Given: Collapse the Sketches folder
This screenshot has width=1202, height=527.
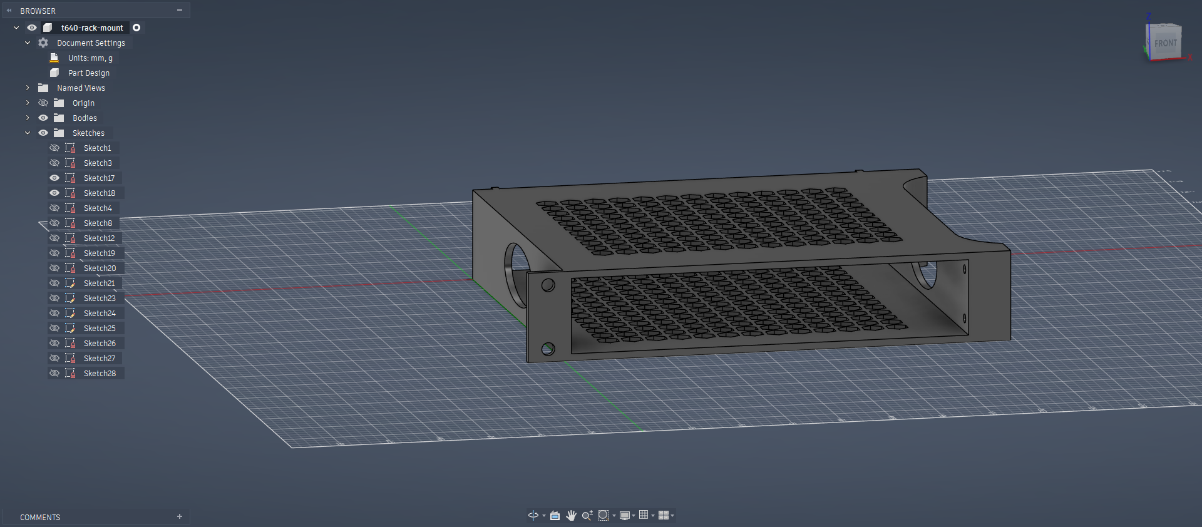Looking at the screenshot, I should [x=28, y=133].
